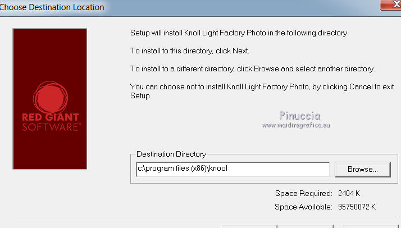Click the Choose Destination Location title
Viewport: 401px width, 228px height.
(x=52, y=7)
